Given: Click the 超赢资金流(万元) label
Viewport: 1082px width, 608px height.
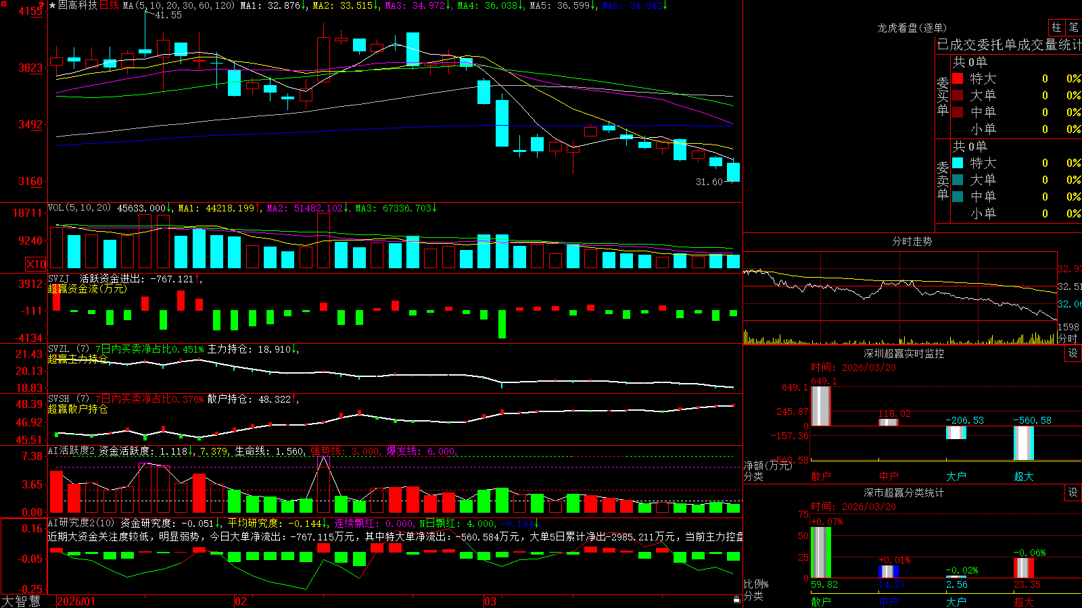Looking at the screenshot, I should (x=87, y=288).
